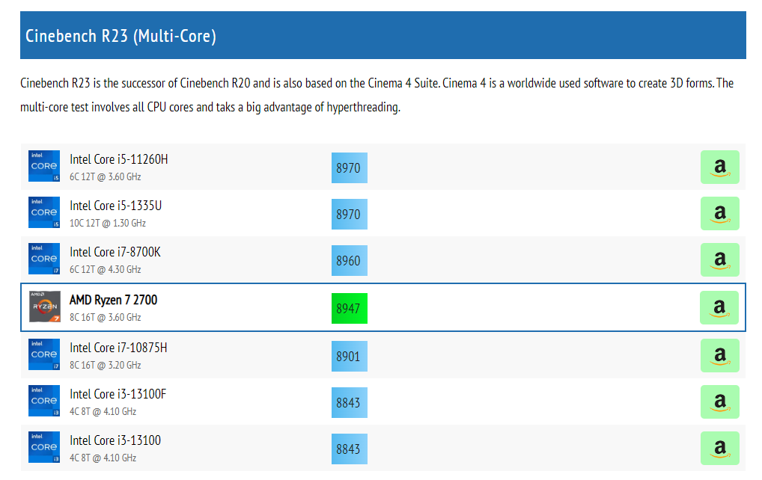Open the Intel Core i3-13100 details link

[x=115, y=440]
